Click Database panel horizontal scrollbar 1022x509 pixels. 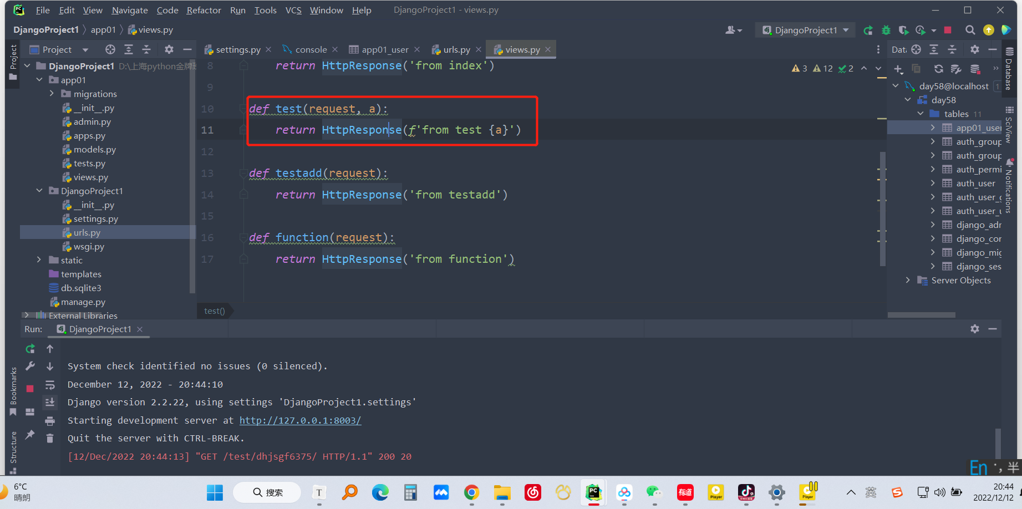(x=921, y=315)
